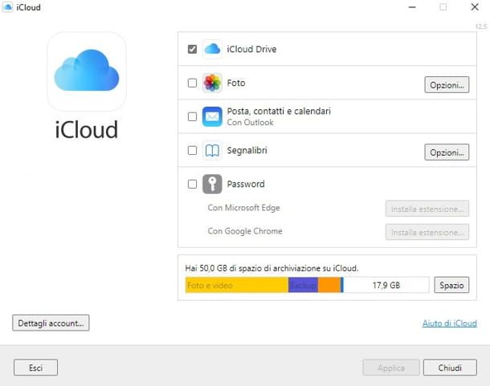The height and width of the screenshot is (386, 490).
Task: Click the Chiudi button
Action: point(450,368)
